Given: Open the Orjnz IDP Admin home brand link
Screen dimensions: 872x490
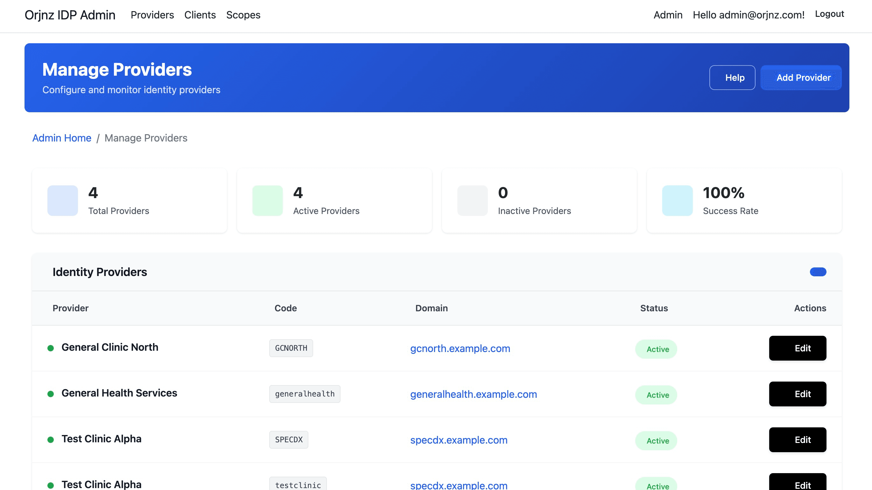Looking at the screenshot, I should pos(70,15).
